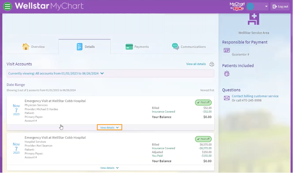Click the Visit Accounts heading
293x173 pixels.
pyautogui.click(x=19, y=64)
